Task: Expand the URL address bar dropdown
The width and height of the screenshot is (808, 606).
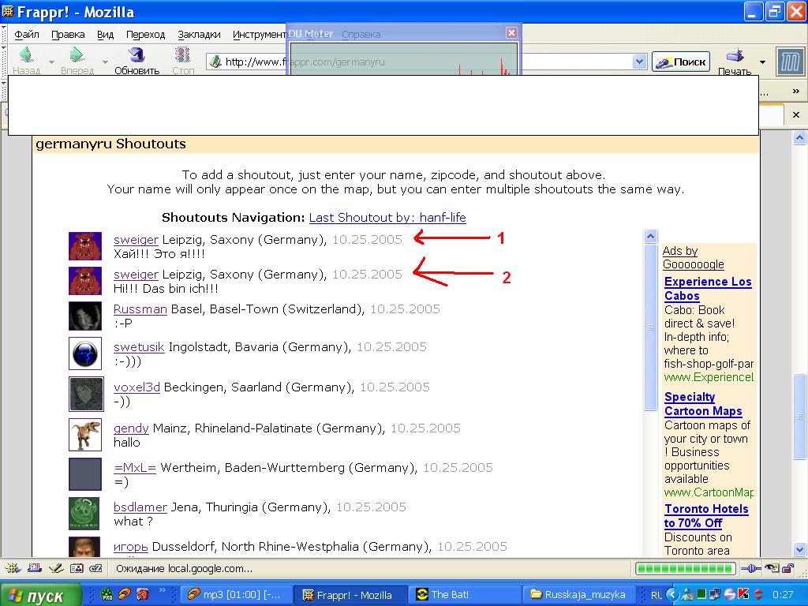Action: pos(639,62)
